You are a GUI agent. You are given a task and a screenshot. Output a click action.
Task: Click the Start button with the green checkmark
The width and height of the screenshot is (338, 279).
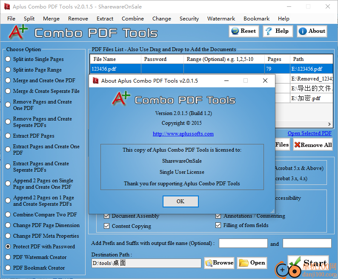tap(308, 264)
